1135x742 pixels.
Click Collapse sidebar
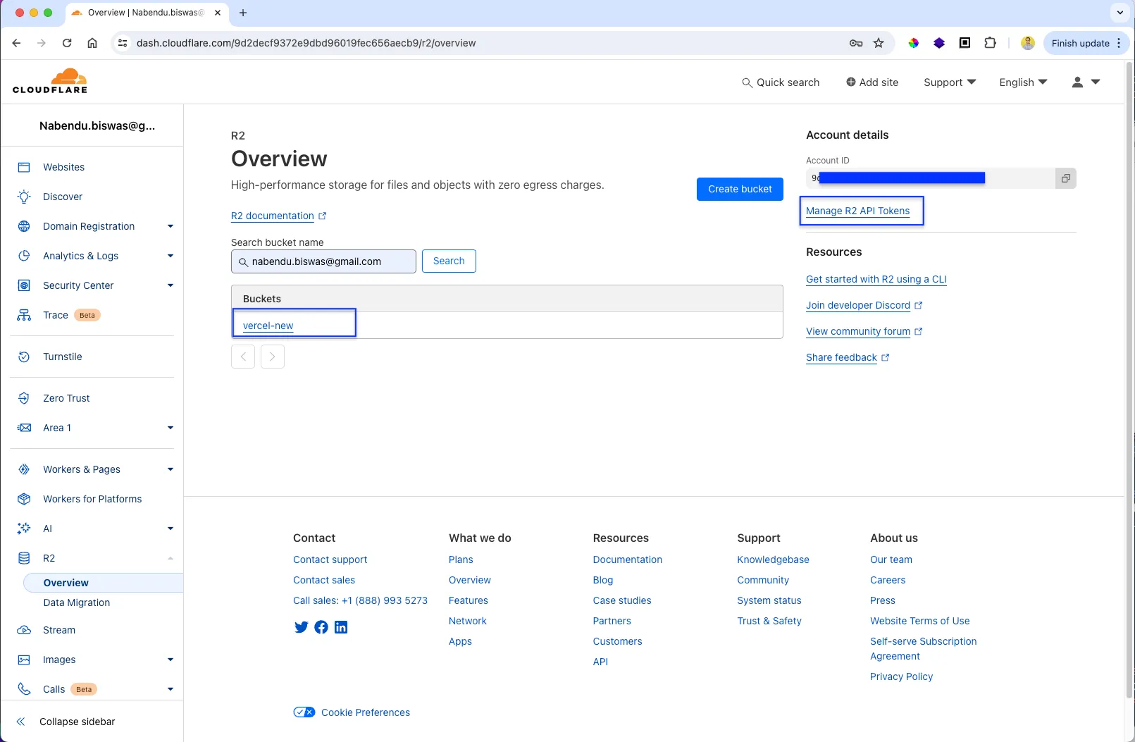click(x=66, y=722)
